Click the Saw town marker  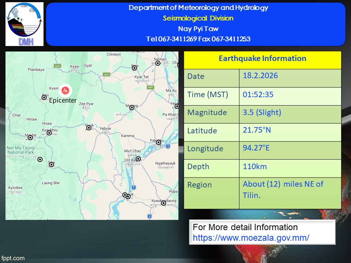[52, 164]
